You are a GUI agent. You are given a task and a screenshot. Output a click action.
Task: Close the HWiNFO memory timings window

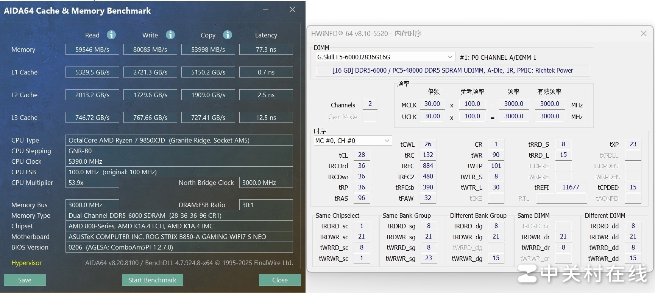pyautogui.click(x=644, y=34)
